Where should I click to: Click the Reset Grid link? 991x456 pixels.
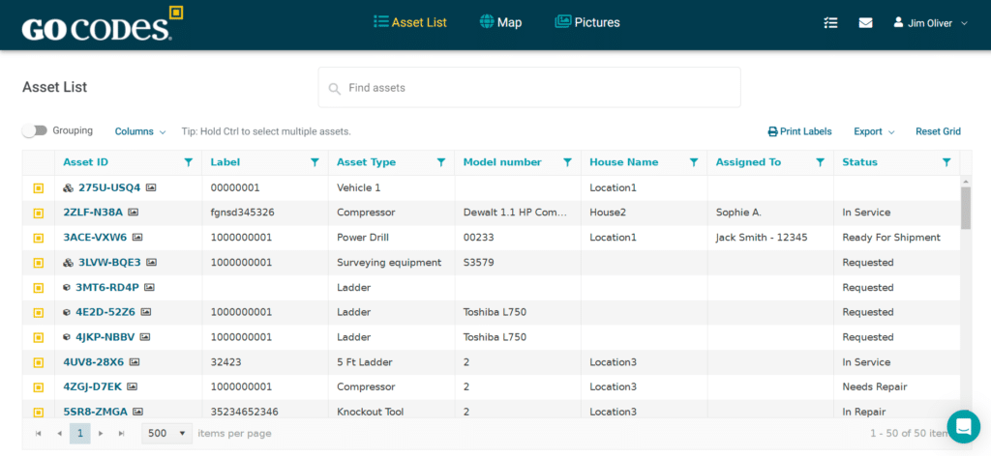[x=937, y=131]
